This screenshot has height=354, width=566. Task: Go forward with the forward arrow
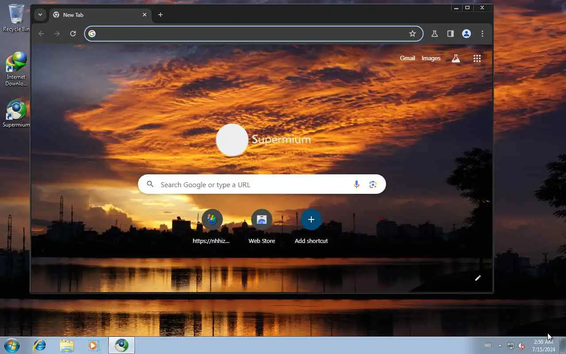pyautogui.click(x=57, y=34)
